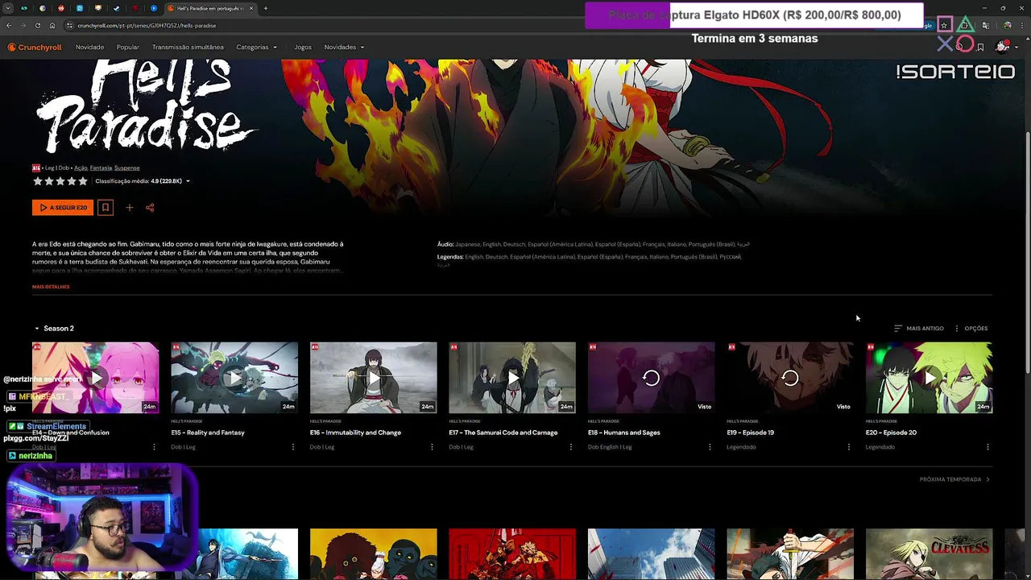Screen dimensions: 1031x580
Task: Go forward with the browser forward arrow
Action: tap(23, 26)
